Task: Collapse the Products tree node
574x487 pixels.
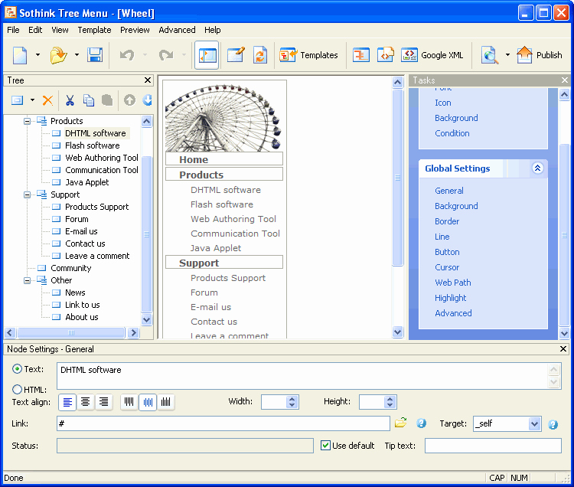Action: pyautogui.click(x=27, y=121)
